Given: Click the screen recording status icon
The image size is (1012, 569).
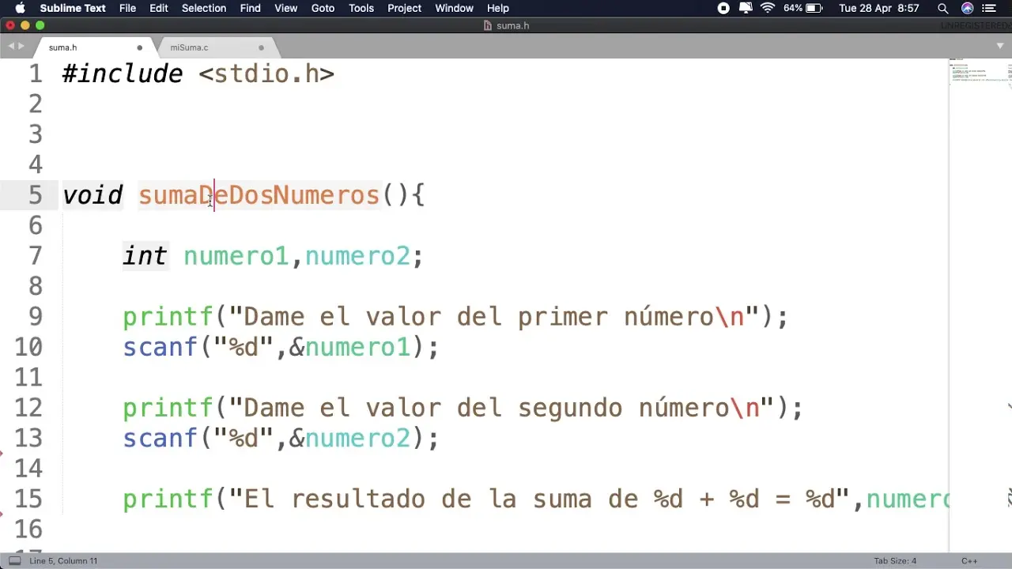Looking at the screenshot, I should tap(723, 8).
